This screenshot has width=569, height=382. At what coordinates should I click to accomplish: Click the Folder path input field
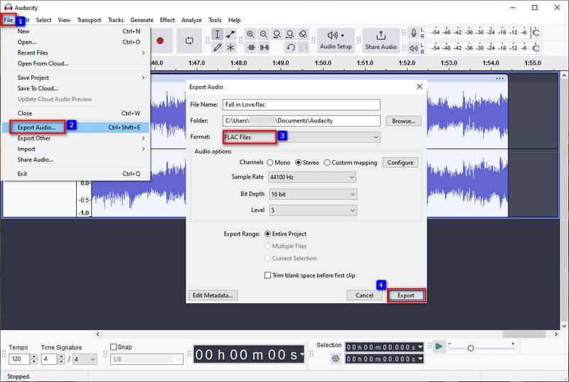point(301,121)
